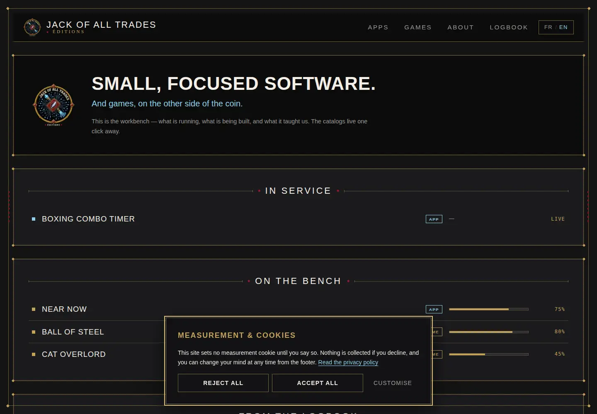Viewport: 597px width, 414px height.
Task: Click the Small, Focused Software headline
Action: 233,84
